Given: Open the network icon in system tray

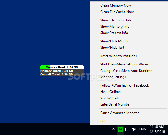Looking at the screenshot, I should tap(127, 129).
